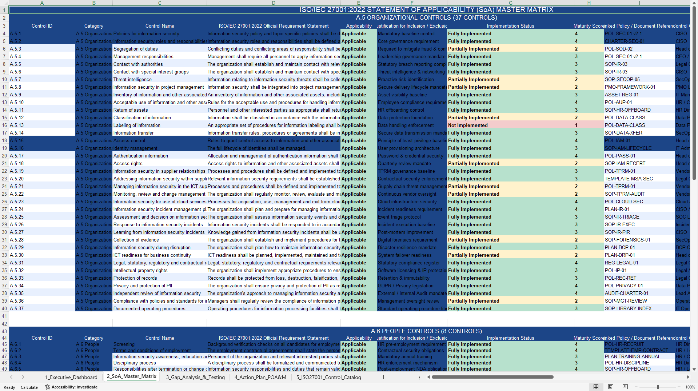Click Calculate in the status bar
Screen dimensions: 698x391
pyautogui.click(x=29, y=387)
